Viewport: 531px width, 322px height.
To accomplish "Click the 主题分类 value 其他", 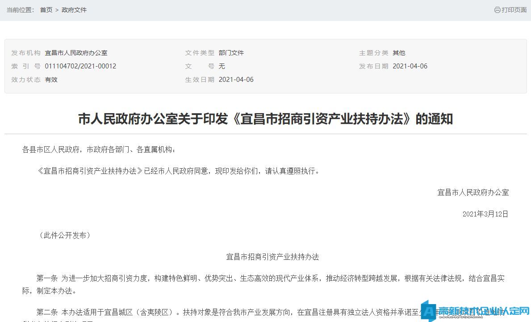I will pyautogui.click(x=399, y=53).
